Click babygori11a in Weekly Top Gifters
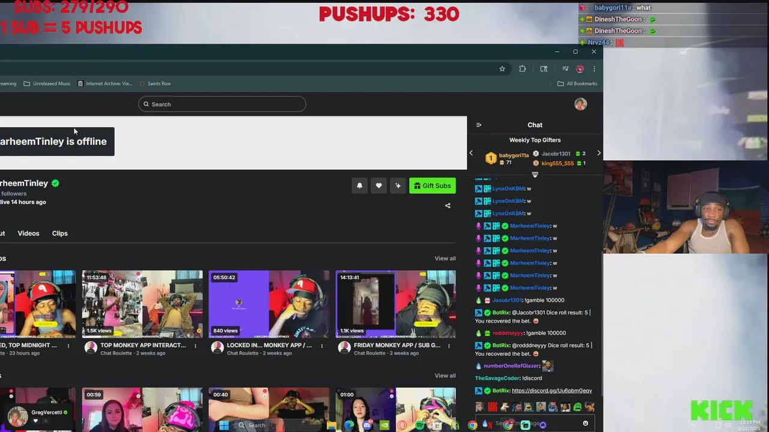 click(514, 155)
